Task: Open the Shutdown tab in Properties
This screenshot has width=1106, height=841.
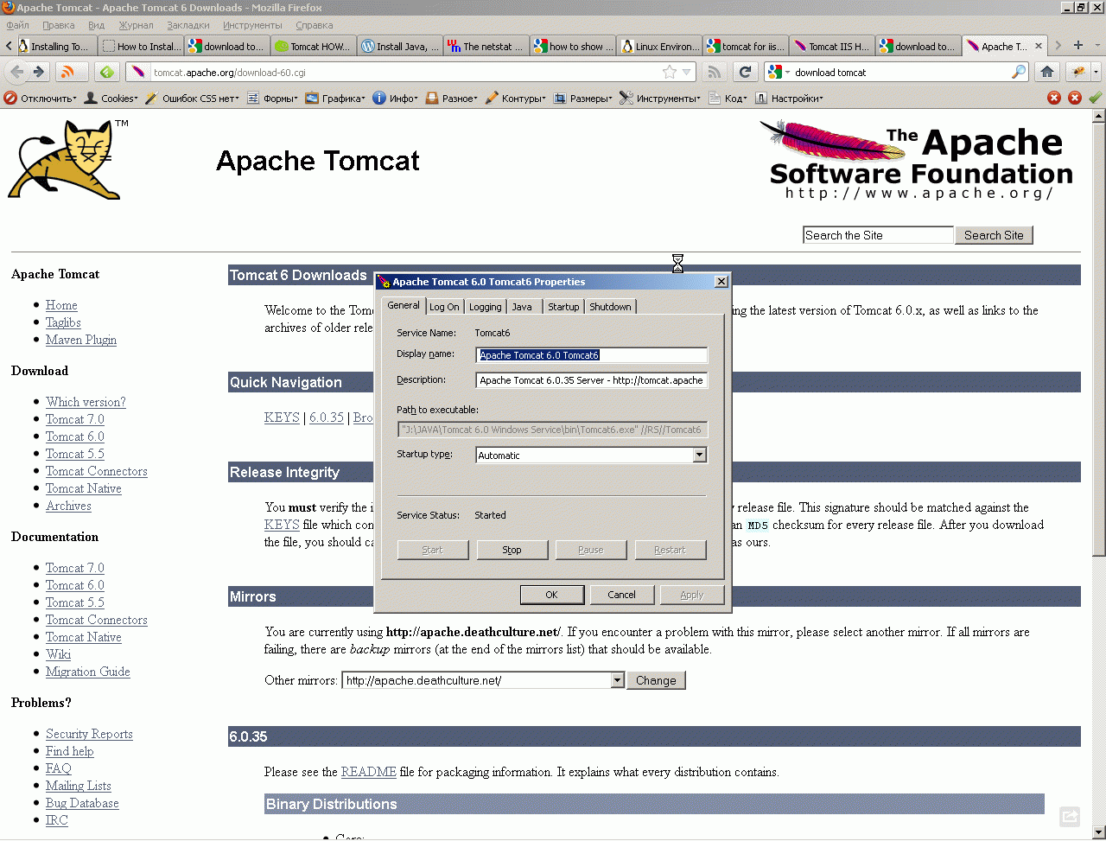Action: 610,307
